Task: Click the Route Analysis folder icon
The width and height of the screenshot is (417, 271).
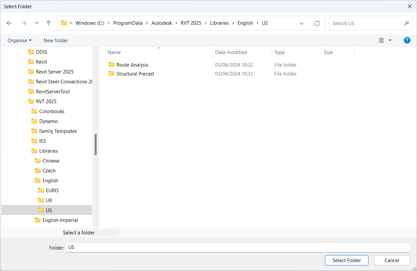Action: click(112, 65)
